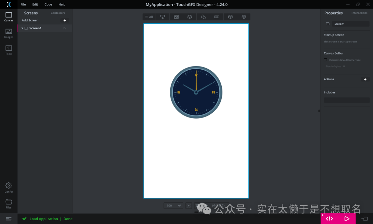Image resolution: width=373 pixels, height=224 pixels.
Task: Add an action with plus button
Action: [x=365, y=79]
